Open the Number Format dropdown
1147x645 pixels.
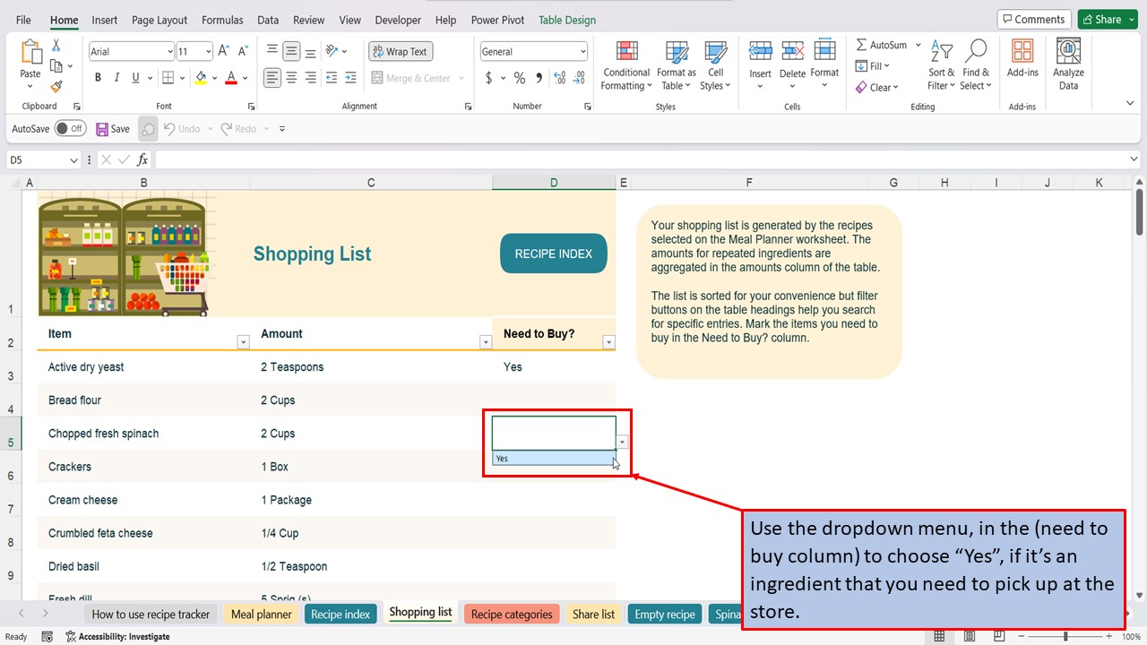(533, 51)
